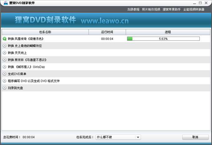The image size is (212, 145).
Task: Click the 运行时间 column header
Action: click(x=107, y=32)
